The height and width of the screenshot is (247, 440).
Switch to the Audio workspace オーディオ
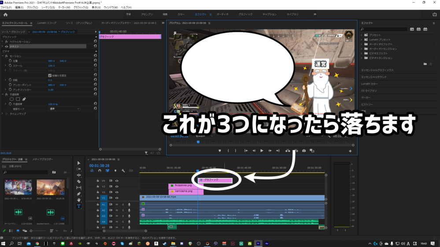222,14
